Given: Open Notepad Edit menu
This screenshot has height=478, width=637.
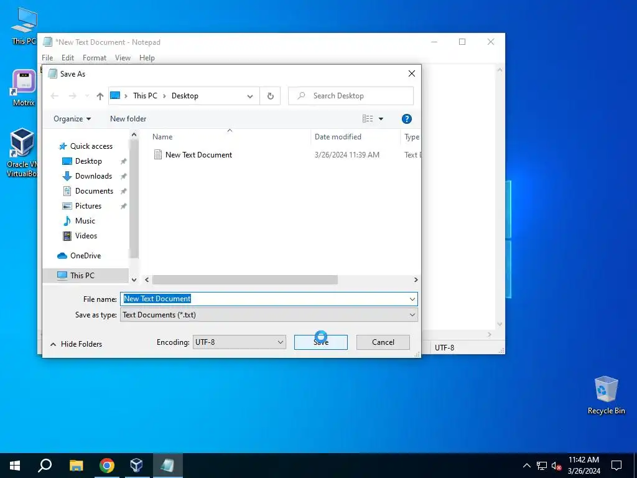Looking at the screenshot, I should click(67, 58).
